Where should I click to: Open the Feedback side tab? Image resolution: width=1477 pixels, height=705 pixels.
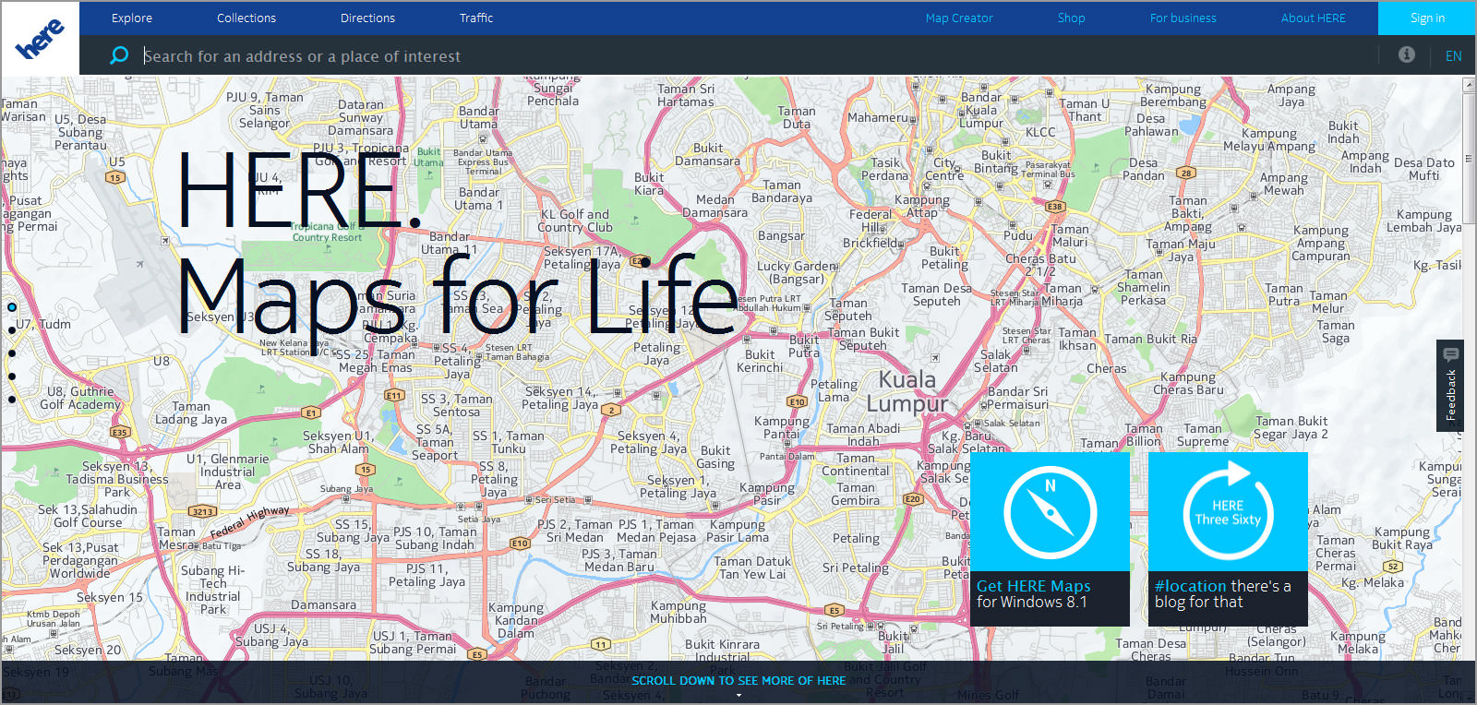click(x=1450, y=386)
